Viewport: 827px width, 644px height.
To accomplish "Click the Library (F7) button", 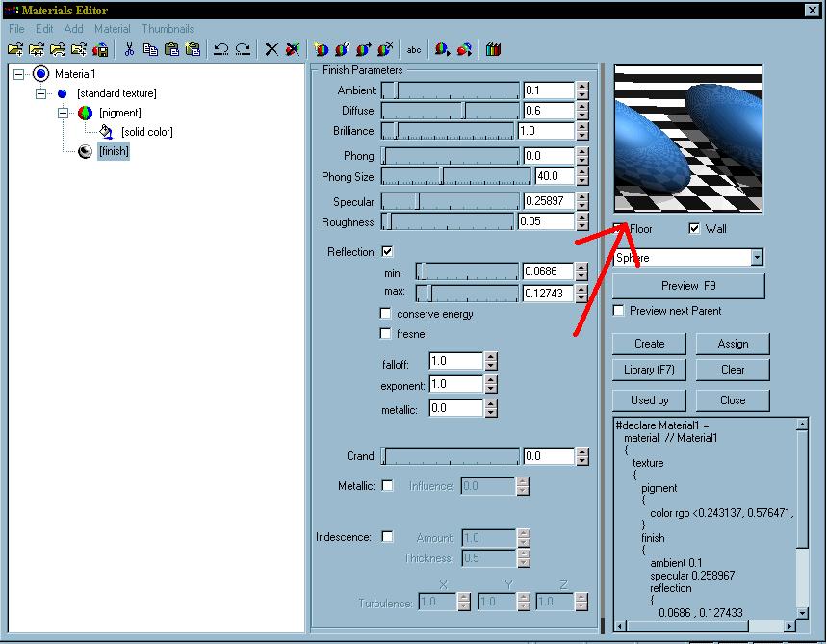I will click(x=649, y=370).
